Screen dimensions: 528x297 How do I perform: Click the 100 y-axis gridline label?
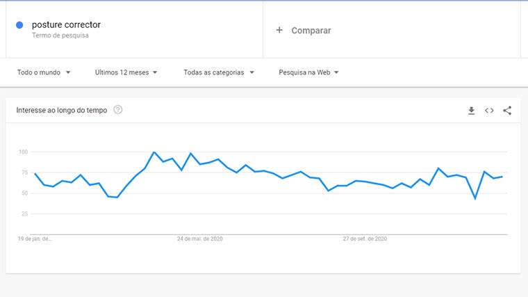click(x=23, y=152)
